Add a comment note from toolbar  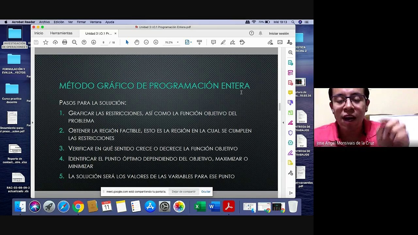click(x=214, y=42)
